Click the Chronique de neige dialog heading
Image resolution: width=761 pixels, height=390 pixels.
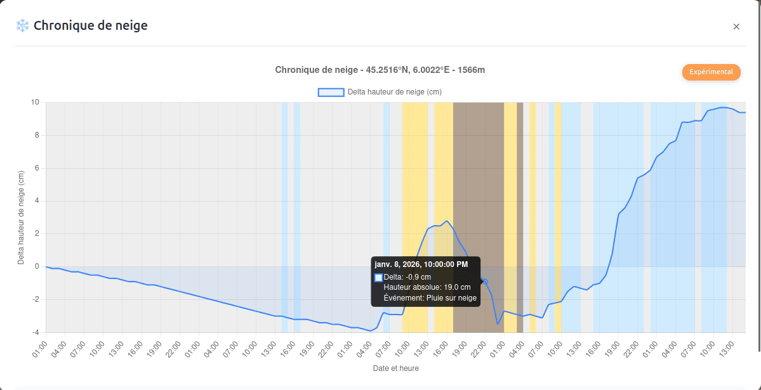click(x=90, y=26)
